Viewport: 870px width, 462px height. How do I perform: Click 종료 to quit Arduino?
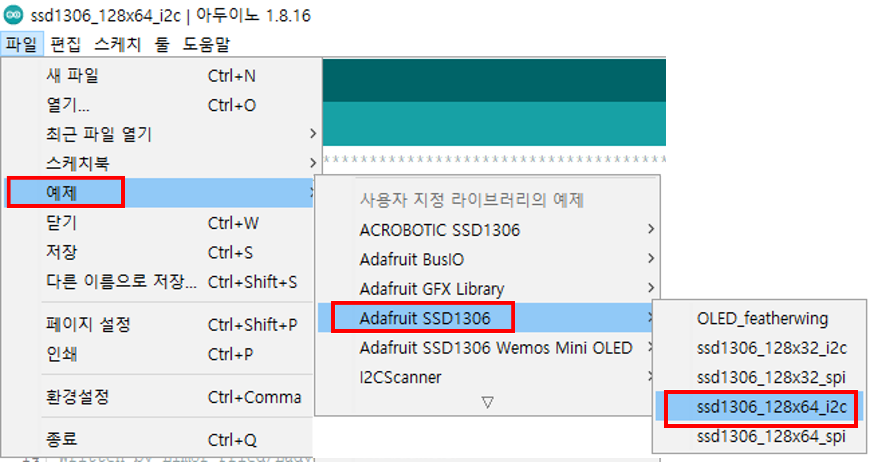coord(62,439)
